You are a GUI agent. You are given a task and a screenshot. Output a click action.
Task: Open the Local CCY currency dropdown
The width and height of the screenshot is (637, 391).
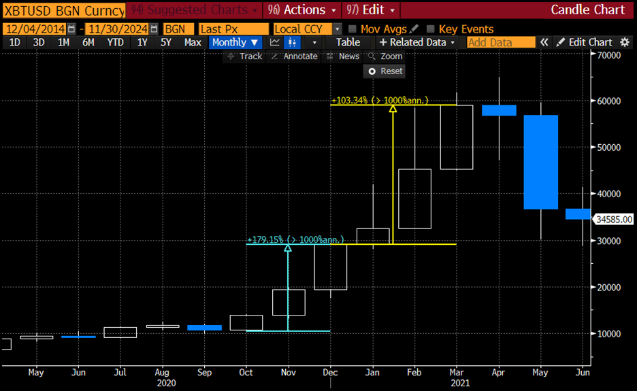[x=338, y=29]
